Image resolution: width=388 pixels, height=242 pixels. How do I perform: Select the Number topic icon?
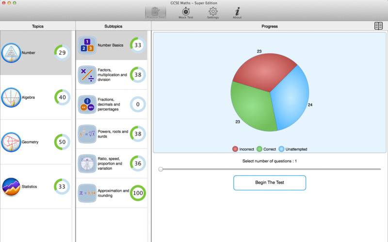(11, 53)
